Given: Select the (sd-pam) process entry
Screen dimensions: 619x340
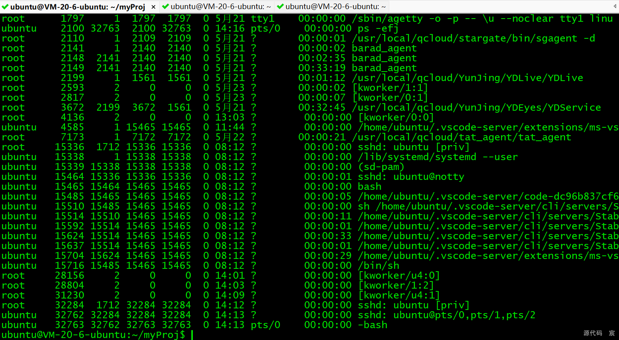Looking at the screenshot, I should pos(381,167).
